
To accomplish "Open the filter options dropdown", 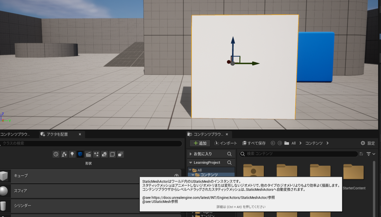I will click(371, 154).
